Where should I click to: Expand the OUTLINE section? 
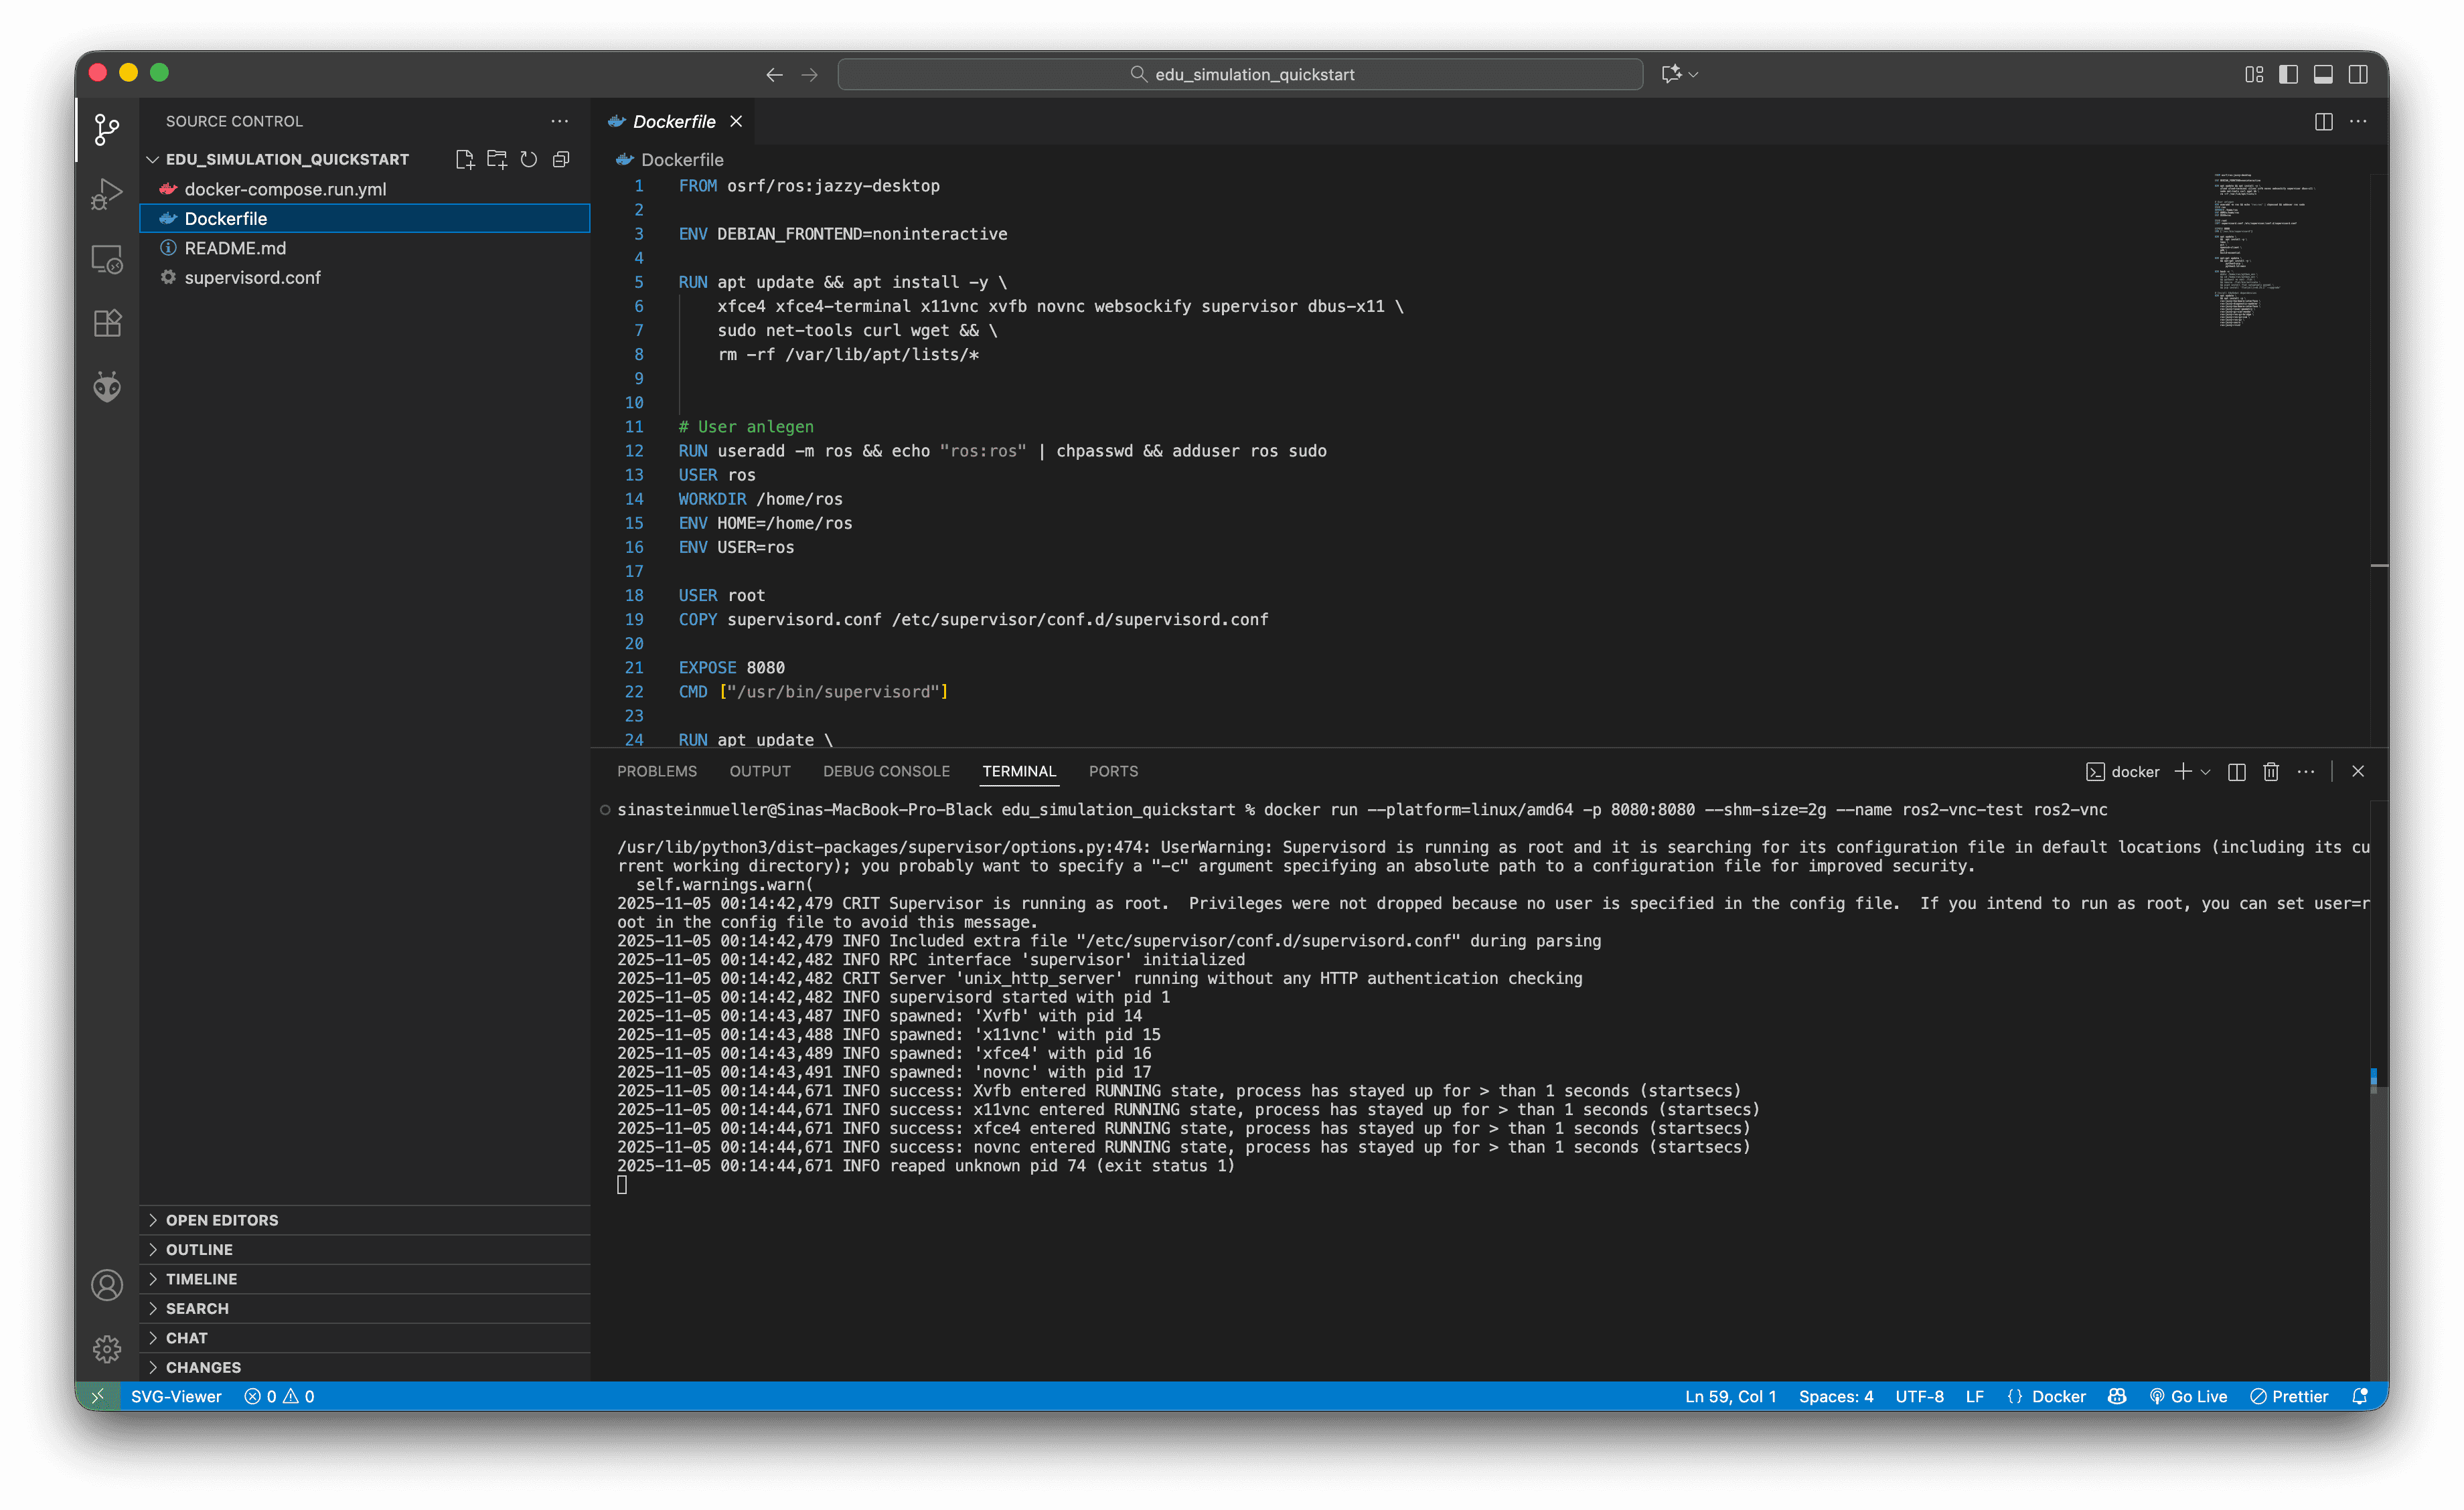coord(199,1249)
